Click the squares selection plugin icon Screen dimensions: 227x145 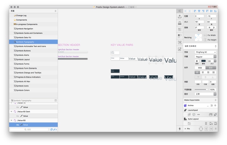pos(180,36)
